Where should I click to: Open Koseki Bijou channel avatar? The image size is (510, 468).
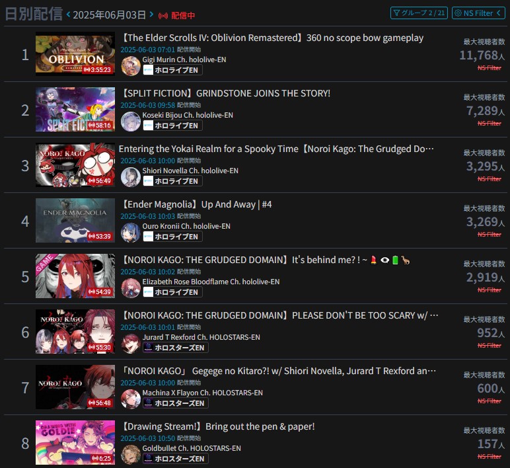pyautogui.click(x=131, y=122)
